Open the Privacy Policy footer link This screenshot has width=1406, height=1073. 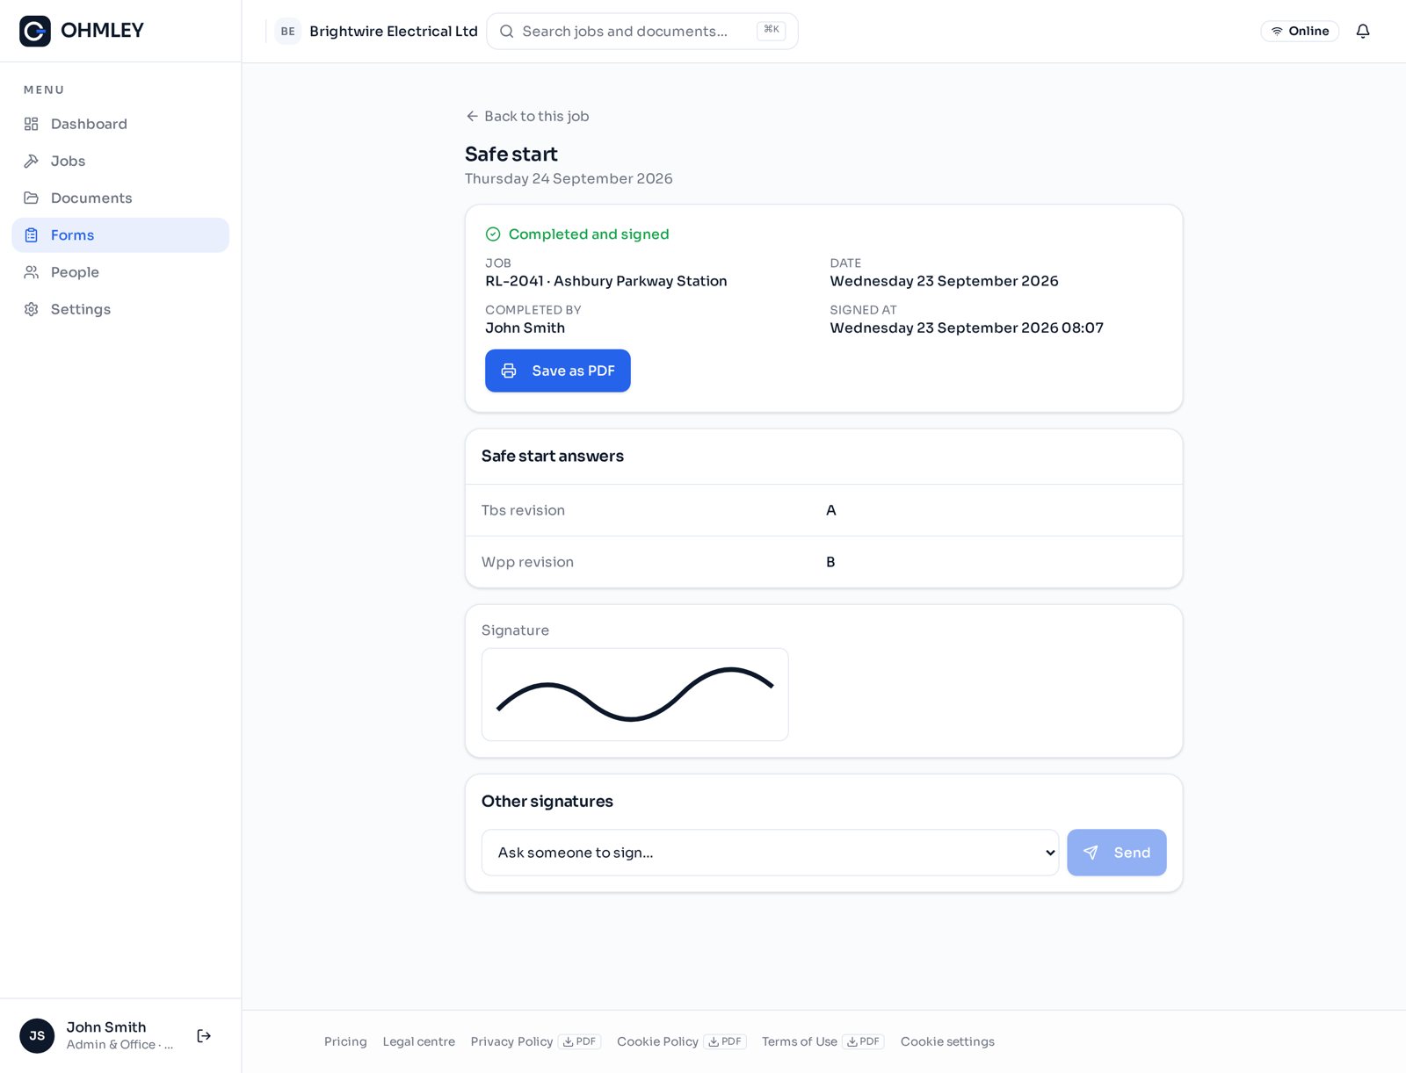tap(511, 1041)
